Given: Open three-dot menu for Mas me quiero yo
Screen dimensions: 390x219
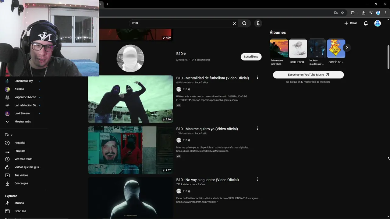Looking at the screenshot, I should pos(257,128).
